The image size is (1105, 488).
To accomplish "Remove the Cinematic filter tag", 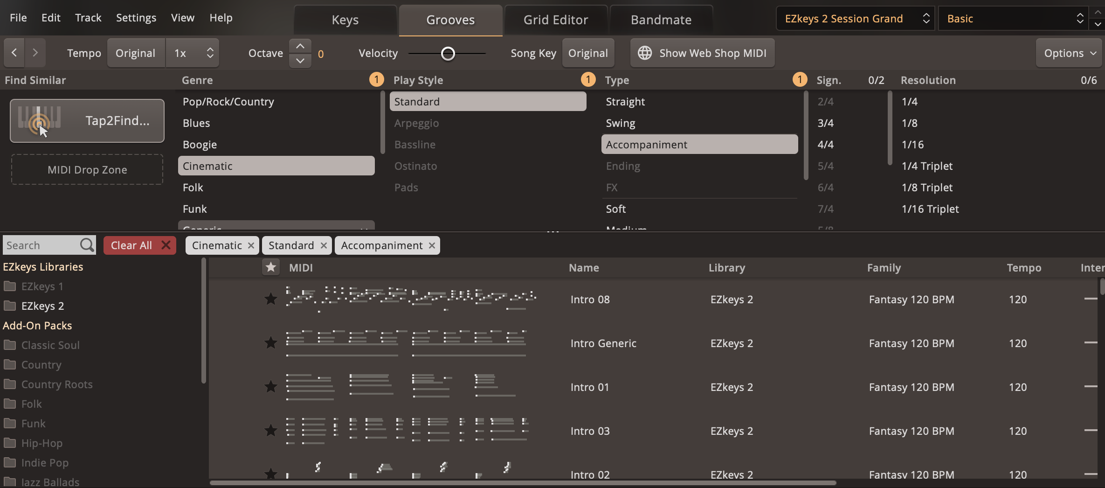I will pyautogui.click(x=251, y=245).
